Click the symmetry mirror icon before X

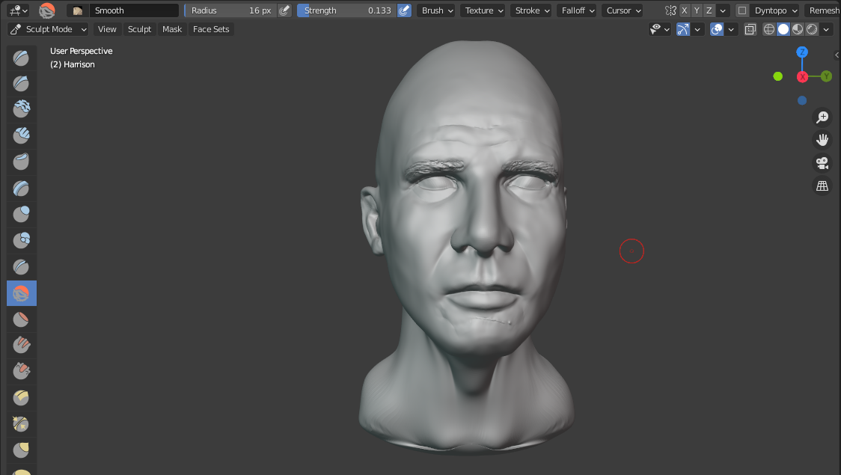click(670, 10)
